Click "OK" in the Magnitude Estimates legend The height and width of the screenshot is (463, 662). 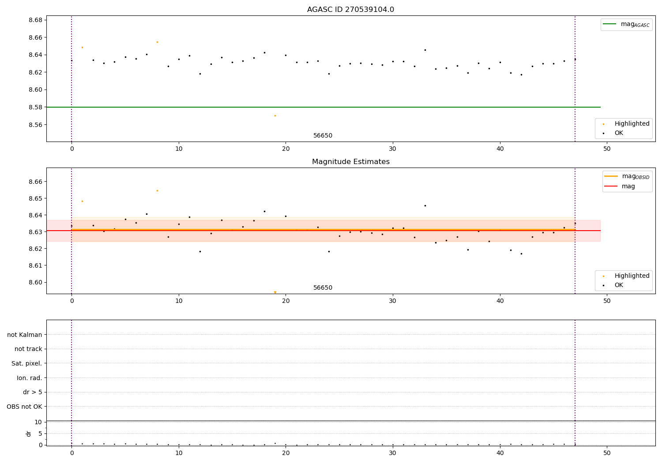coord(619,285)
